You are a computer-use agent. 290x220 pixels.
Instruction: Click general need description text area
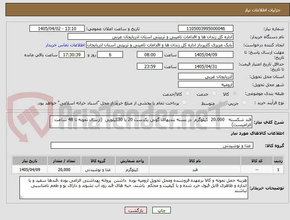[151, 122]
